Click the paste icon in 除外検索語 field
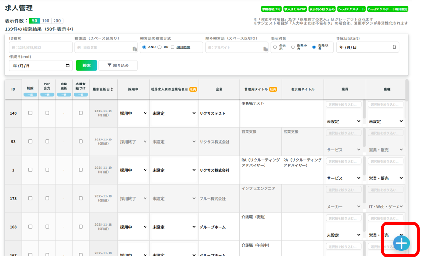Image resolution: width=421 pixels, height=259 pixels. 265,49
